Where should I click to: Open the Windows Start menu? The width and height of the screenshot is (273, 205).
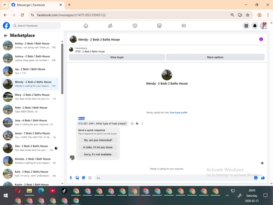pos(5,196)
